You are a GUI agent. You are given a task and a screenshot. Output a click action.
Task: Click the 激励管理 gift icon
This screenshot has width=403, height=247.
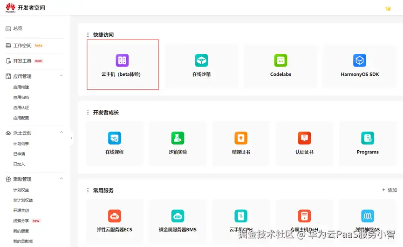point(8,179)
